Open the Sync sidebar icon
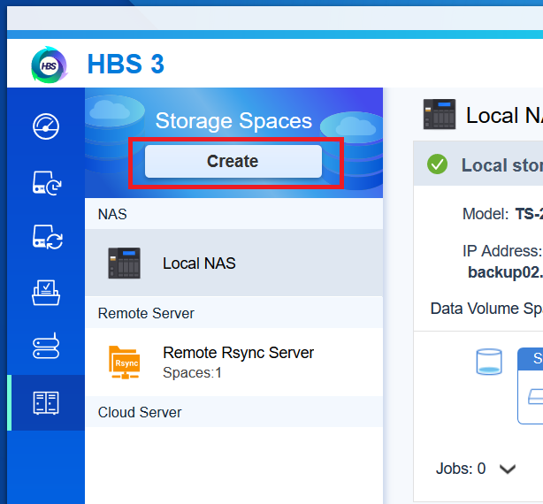This screenshot has height=504, width=543. pyautogui.click(x=48, y=237)
